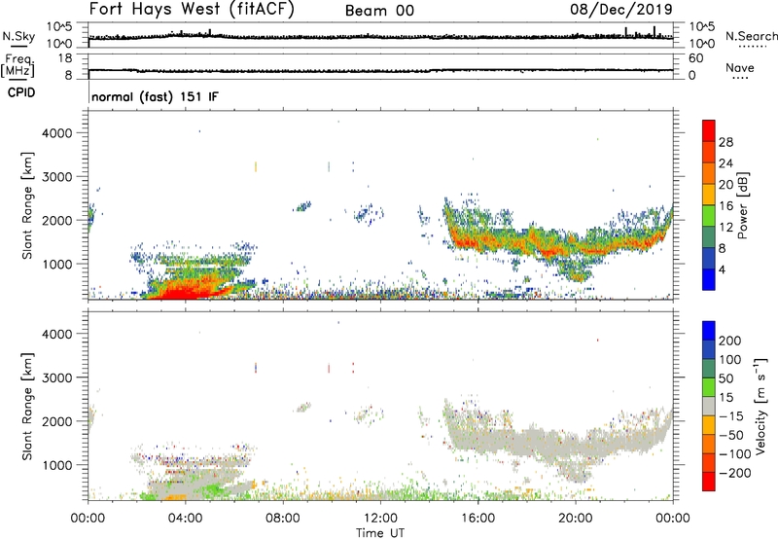Screen dimensions: 778x539
Task: Click the "28" power colorbar value
Action: point(725,142)
